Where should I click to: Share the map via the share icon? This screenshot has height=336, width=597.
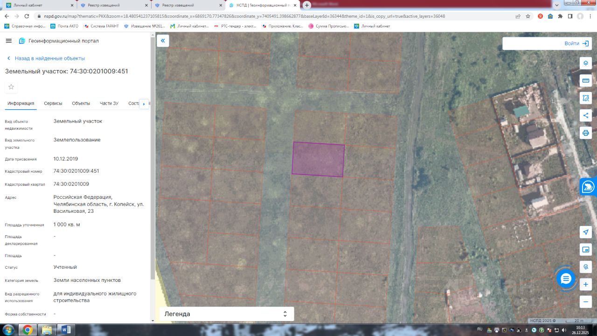pos(586,115)
